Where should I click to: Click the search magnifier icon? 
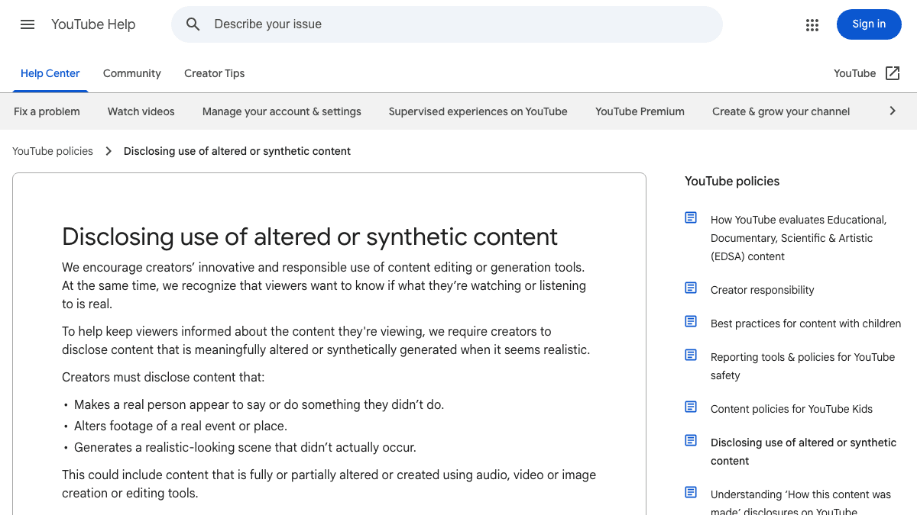coord(193,24)
